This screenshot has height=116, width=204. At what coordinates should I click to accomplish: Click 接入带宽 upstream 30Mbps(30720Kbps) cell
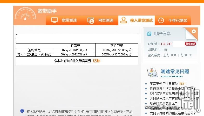click(74, 54)
